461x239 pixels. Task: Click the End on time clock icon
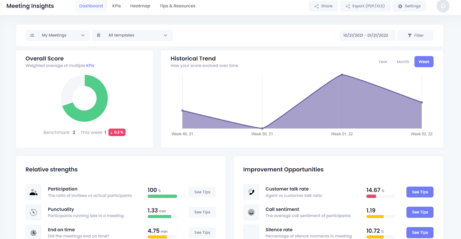click(33, 233)
